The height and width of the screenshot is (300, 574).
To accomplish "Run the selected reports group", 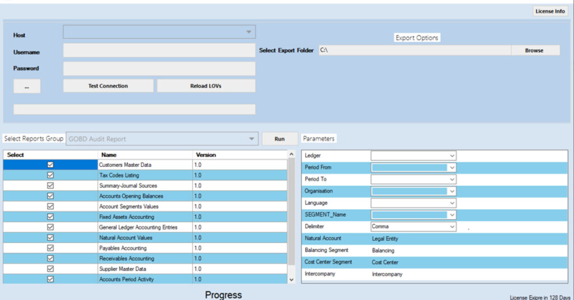I will pyautogui.click(x=279, y=139).
